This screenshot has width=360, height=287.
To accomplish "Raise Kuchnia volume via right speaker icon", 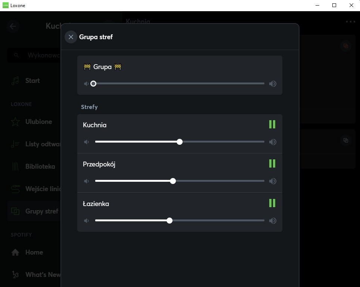I will (273, 142).
